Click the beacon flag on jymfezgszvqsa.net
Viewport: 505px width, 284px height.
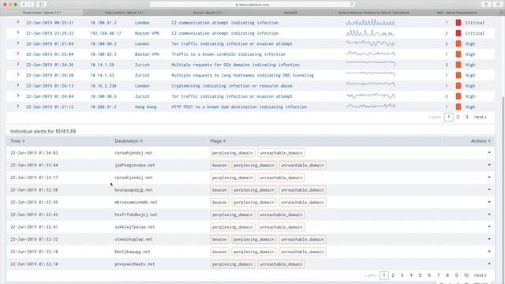click(219, 165)
